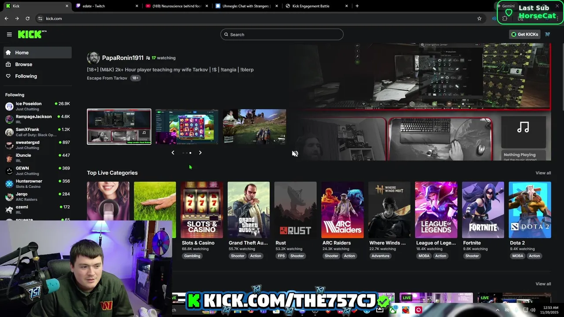The width and height of the screenshot is (564, 317).
Task: Click GEWN avatar in sidebar
Action: pos(9,171)
